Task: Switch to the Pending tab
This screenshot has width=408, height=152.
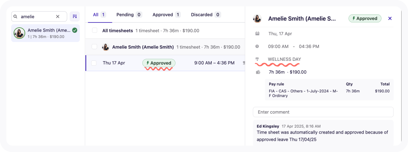Action: pyautogui.click(x=129, y=14)
